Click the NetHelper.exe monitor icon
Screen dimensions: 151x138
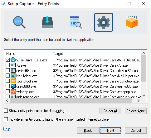(13, 76)
